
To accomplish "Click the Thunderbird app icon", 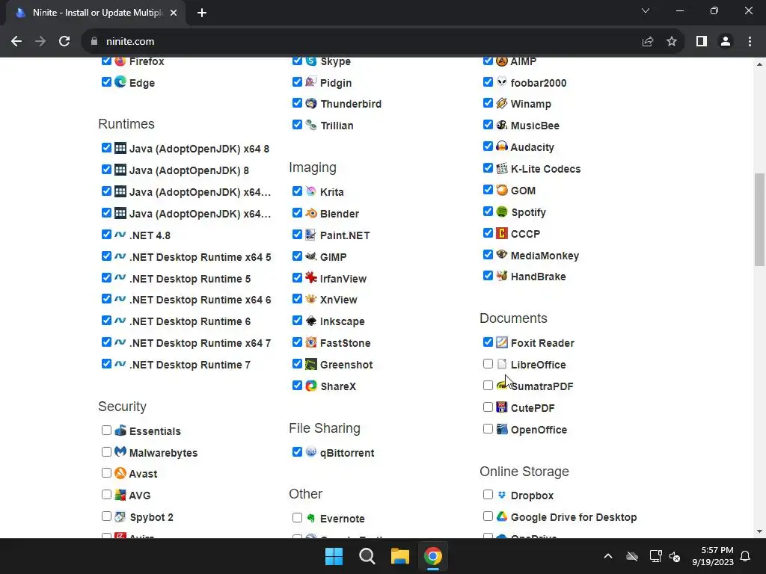I will click(311, 103).
